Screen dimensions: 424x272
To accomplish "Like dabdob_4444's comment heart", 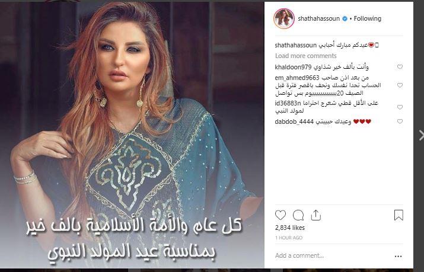I will (400, 121).
